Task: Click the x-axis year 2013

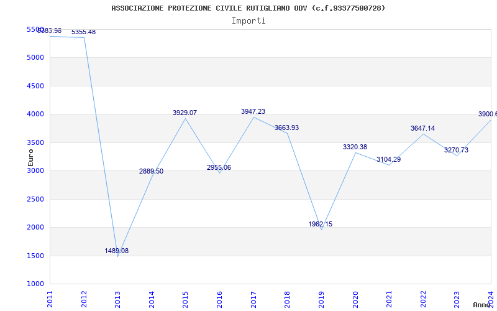Action: (x=117, y=299)
